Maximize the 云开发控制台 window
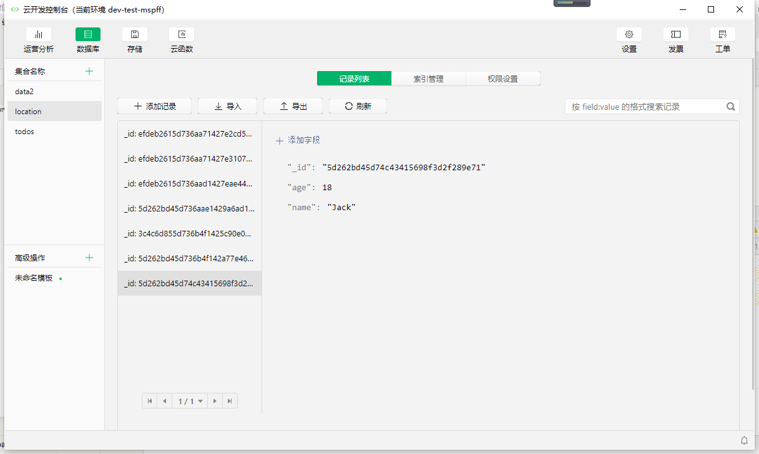Viewport: 759px width, 454px height. tap(711, 9)
